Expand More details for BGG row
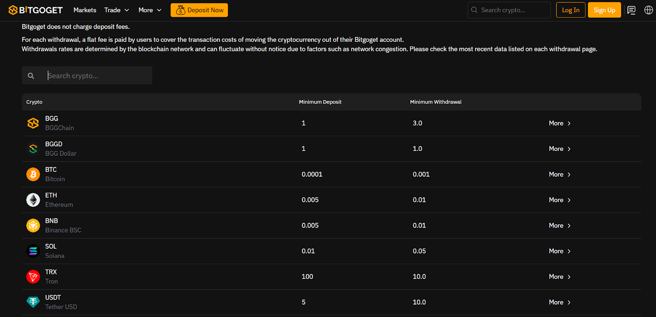Viewport: 656px width, 317px height. 560,123
